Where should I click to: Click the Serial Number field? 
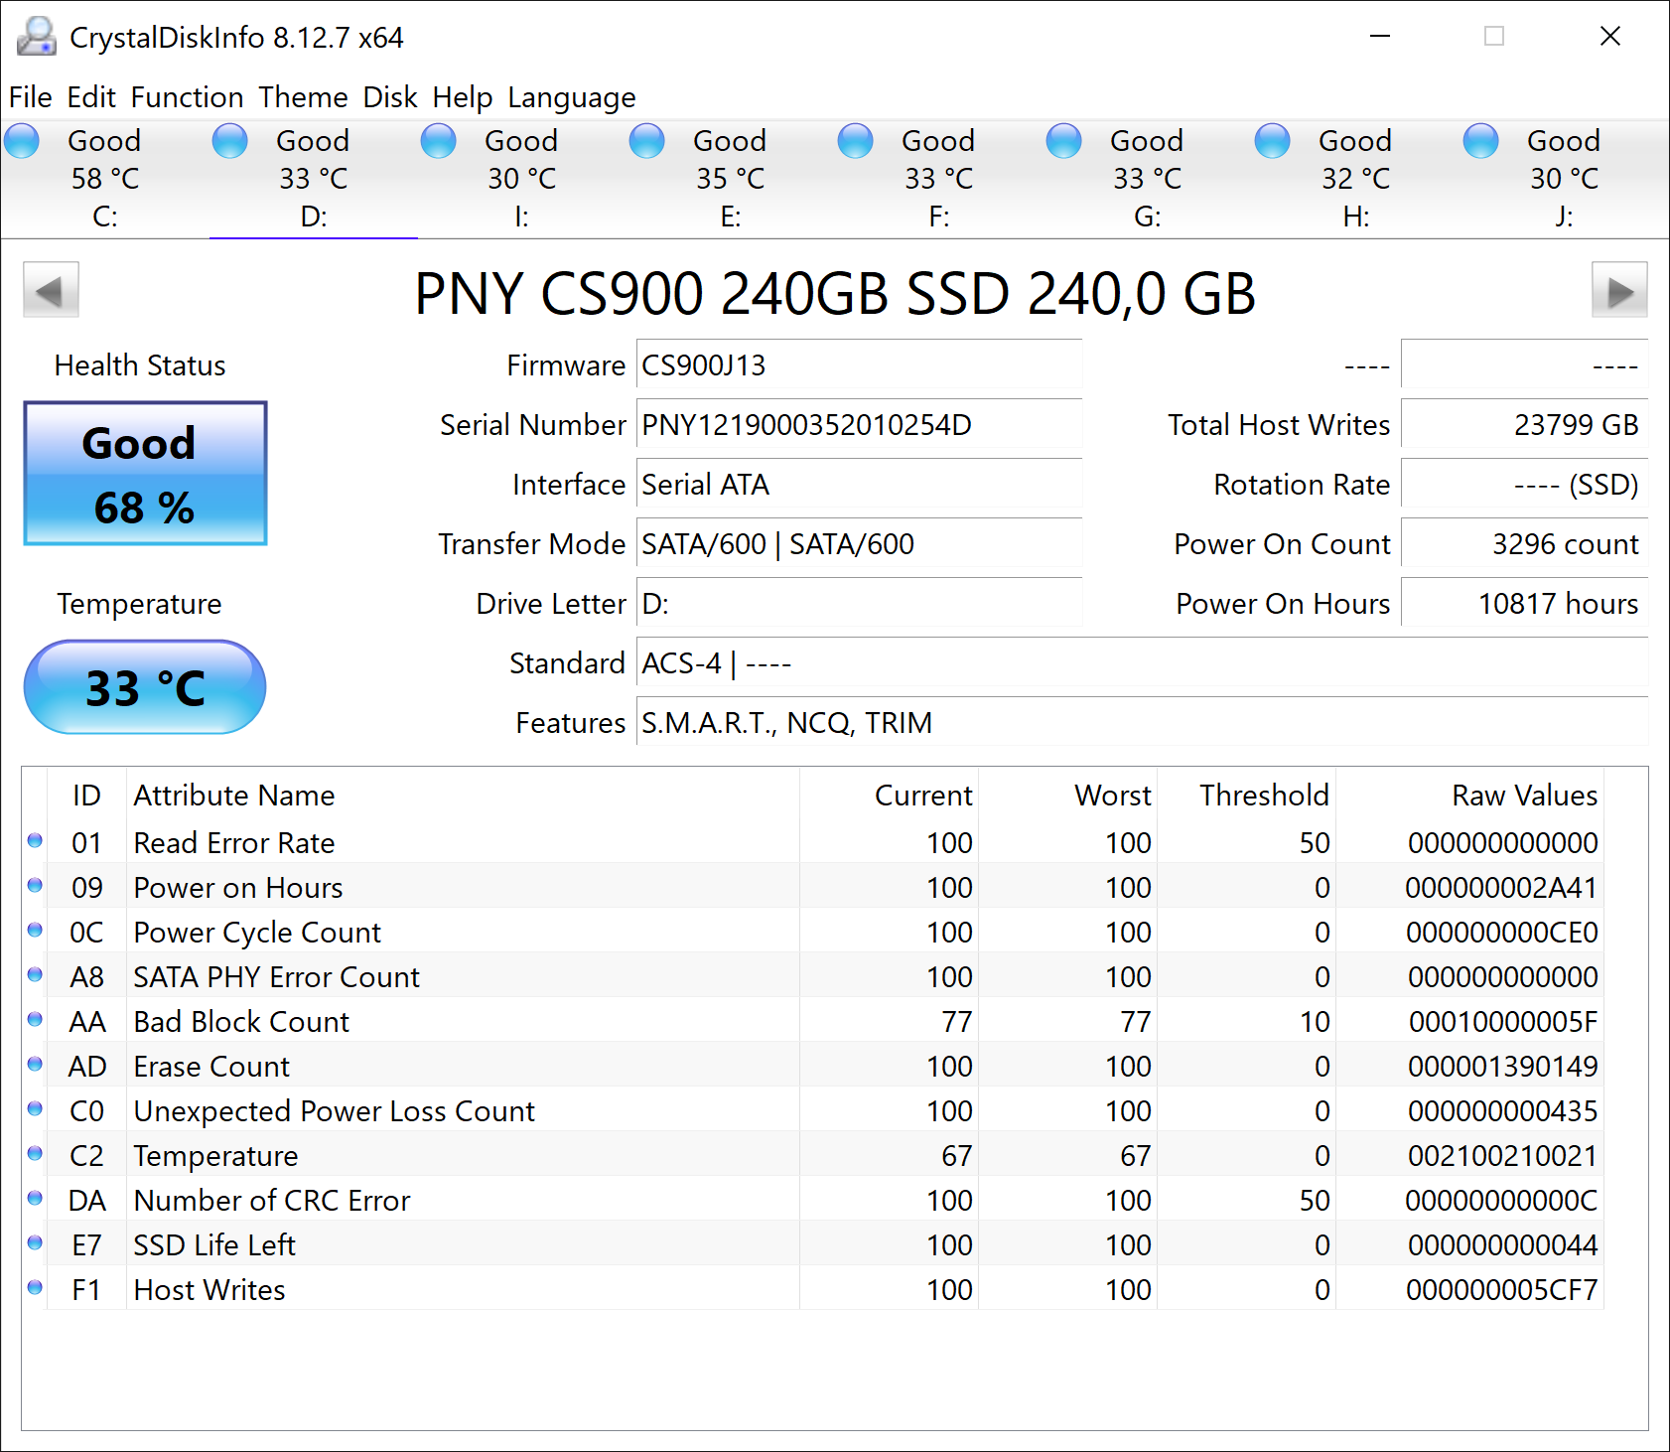click(859, 425)
